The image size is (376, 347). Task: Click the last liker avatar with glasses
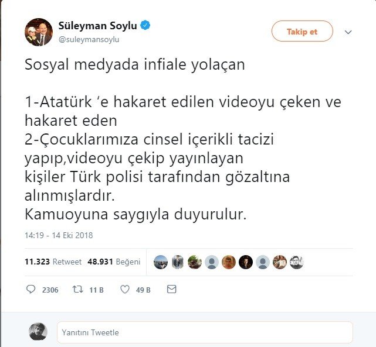(x=297, y=262)
